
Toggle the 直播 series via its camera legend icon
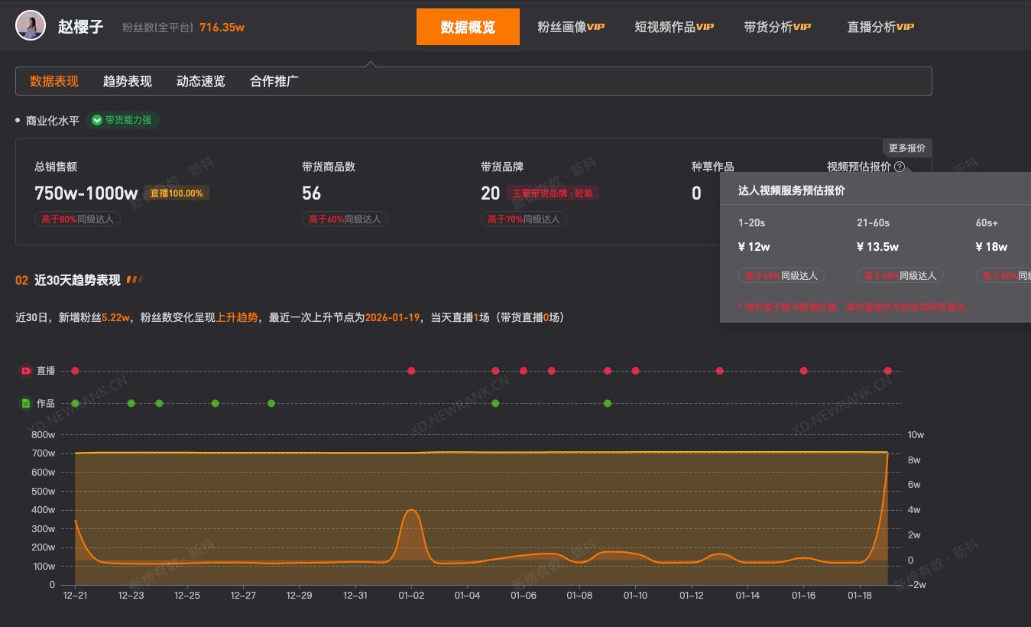(24, 371)
